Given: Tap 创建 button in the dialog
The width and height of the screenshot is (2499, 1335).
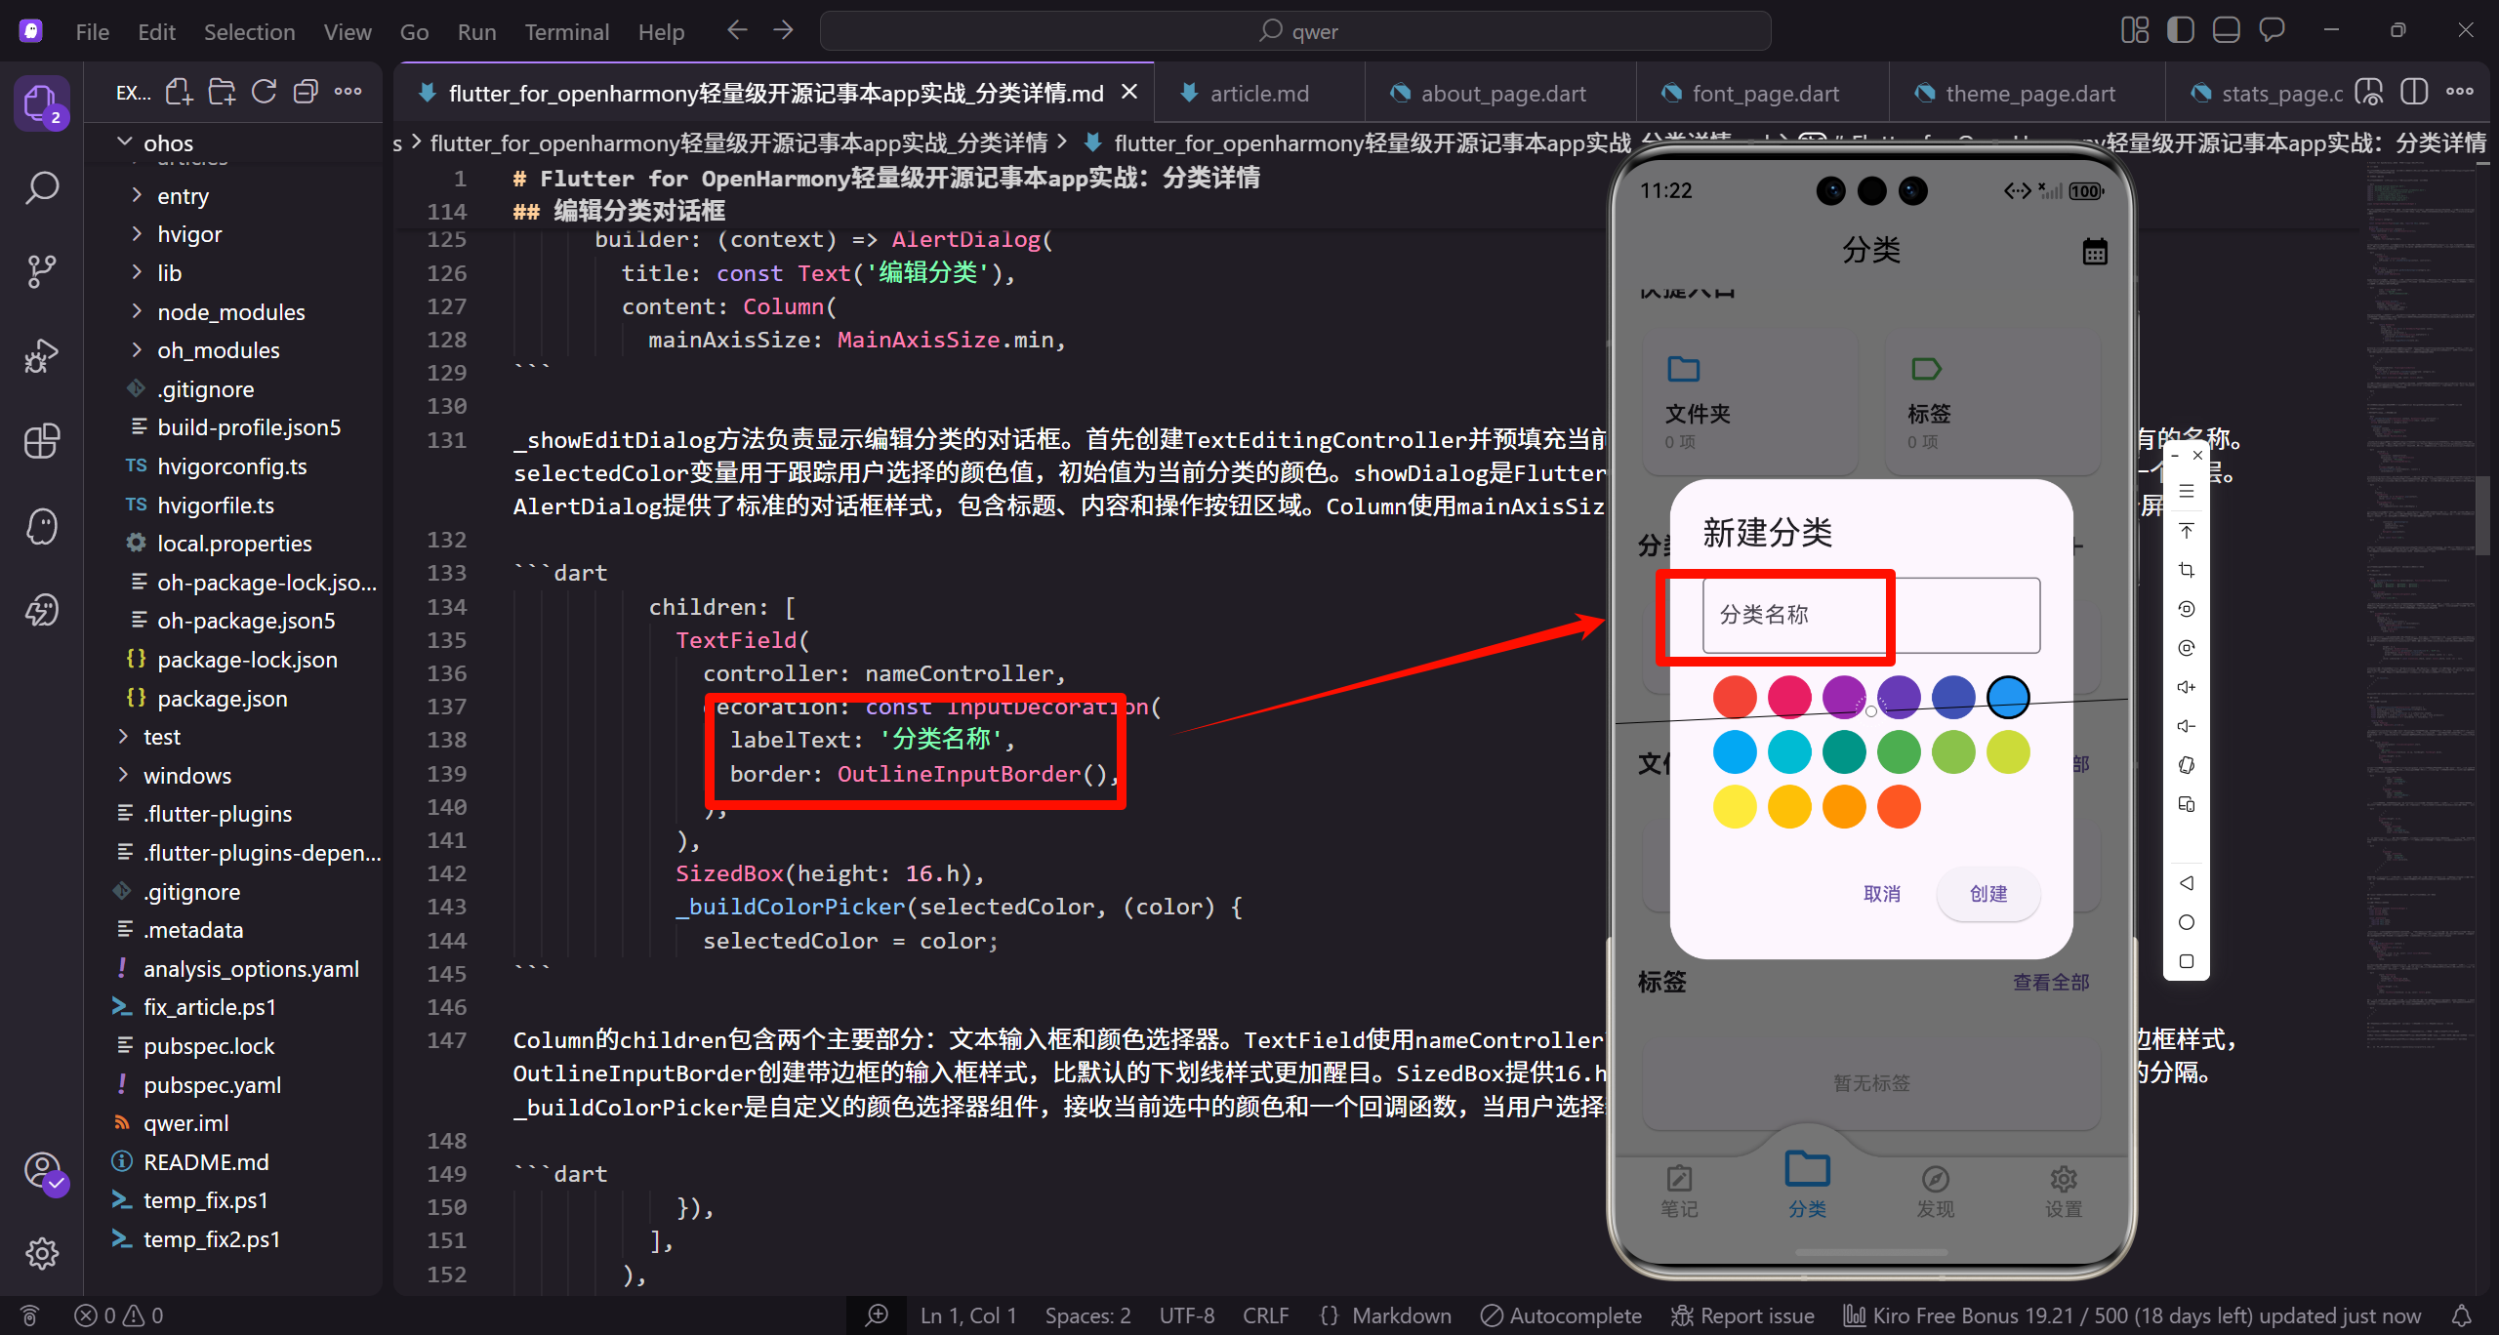Looking at the screenshot, I should [x=1988, y=894].
